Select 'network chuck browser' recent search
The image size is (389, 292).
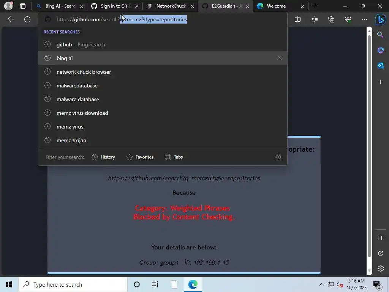pos(163,72)
